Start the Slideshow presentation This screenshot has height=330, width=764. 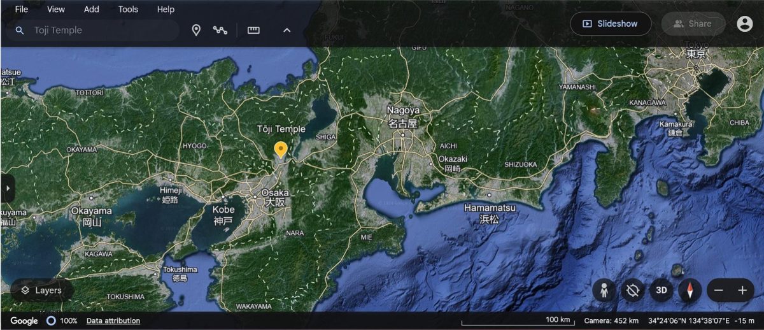(x=610, y=24)
